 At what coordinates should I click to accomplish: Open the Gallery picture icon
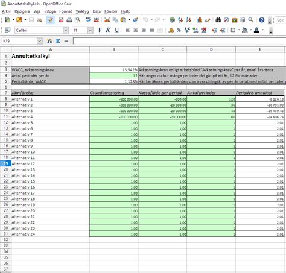(235, 20)
